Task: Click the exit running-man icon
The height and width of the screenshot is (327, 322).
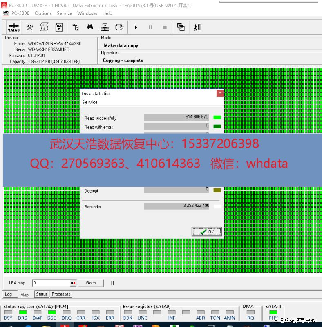Action: pos(197,27)
